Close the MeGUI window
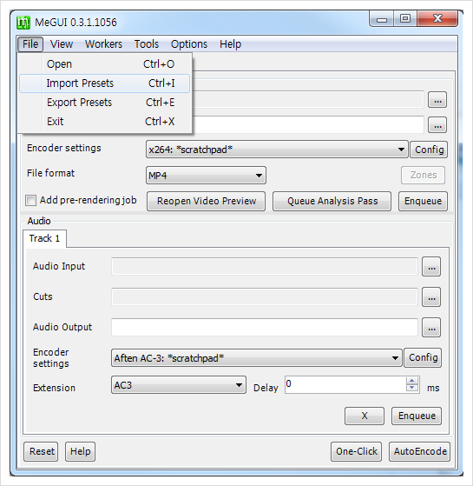The image size is (473, 486). pyautogui.click(x=437, y=18)
